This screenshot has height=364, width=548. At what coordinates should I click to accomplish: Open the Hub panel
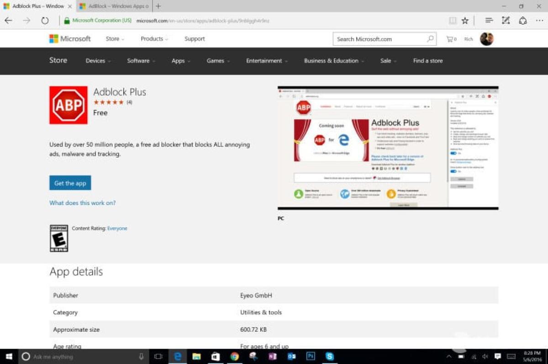(489, 21)
